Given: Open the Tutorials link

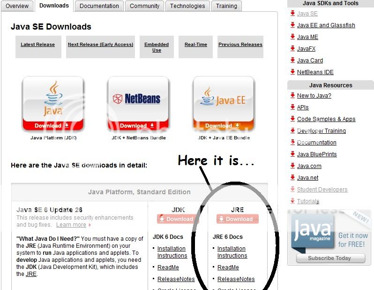Looking at the screenshot, I should pos(308,201).
